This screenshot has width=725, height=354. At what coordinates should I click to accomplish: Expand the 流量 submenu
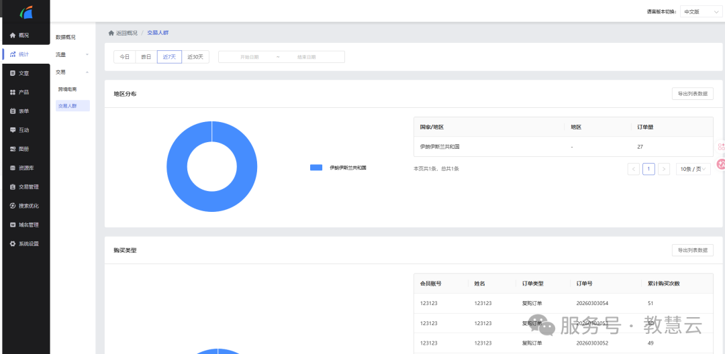72,54
